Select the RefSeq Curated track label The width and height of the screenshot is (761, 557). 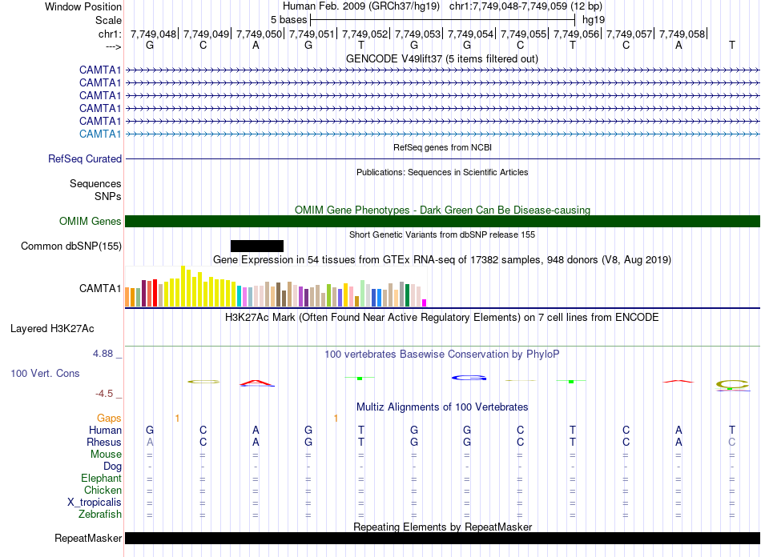(x=85, y=159)
